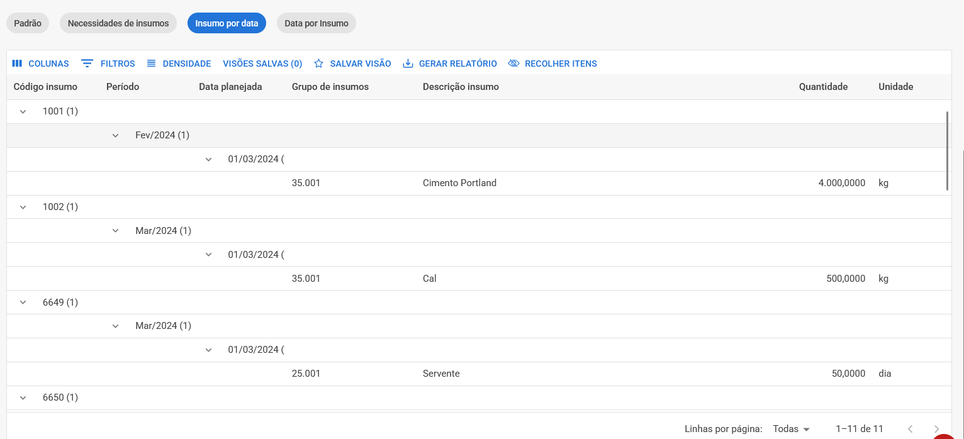Screen dimensions: 964x439
Task: Click the 500,0000 quantity cell
Action: click(x=846, y=279)
